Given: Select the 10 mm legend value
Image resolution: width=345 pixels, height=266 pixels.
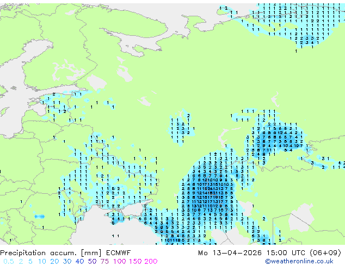Looking at the screenshot, I should (x=42, y=262).
